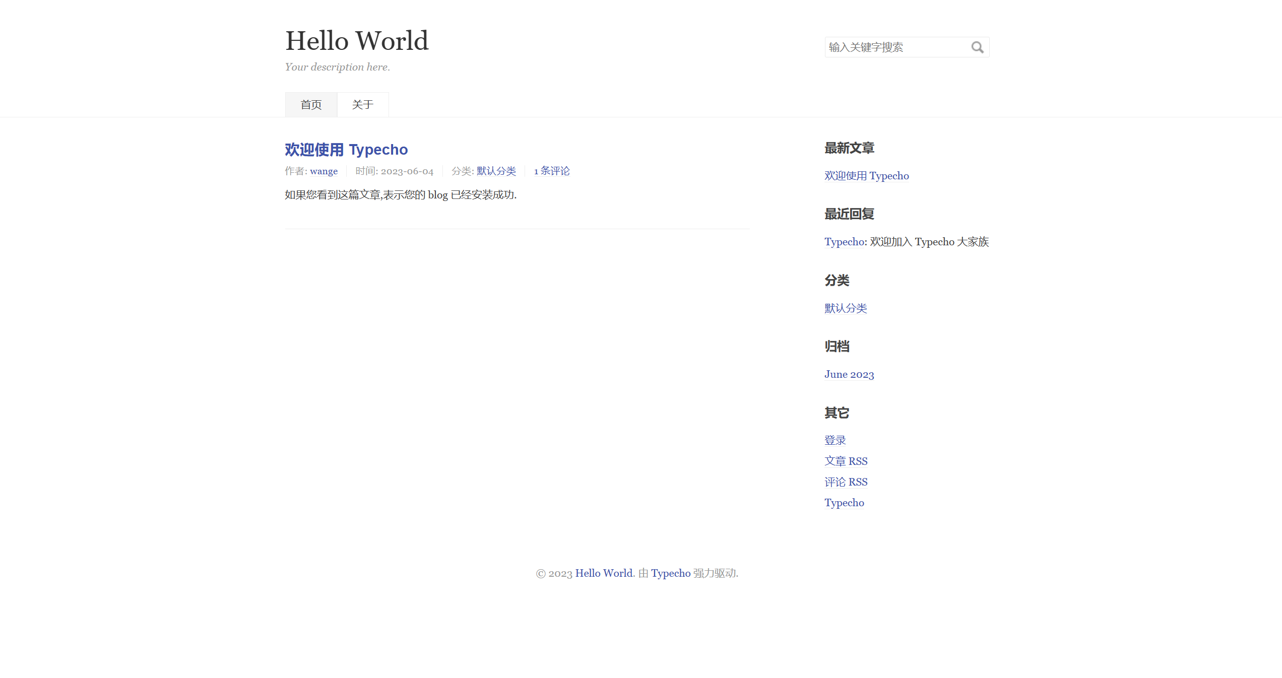The image size is (1282, 678).
Task: Click Hello World link in footer
Action: (604, 573)
